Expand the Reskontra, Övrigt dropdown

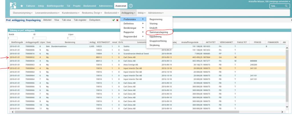click(x=92, y=13)
